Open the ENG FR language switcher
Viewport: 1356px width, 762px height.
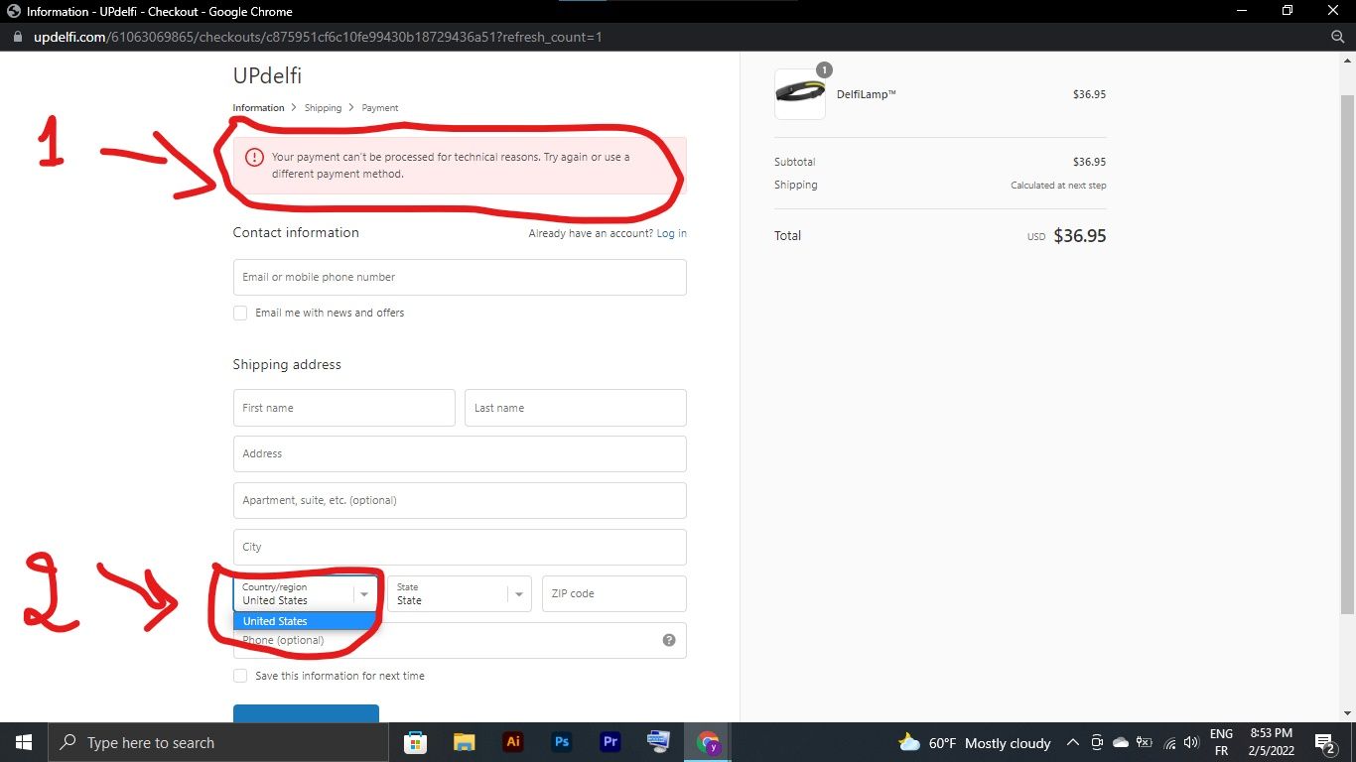pos(1221,742)
